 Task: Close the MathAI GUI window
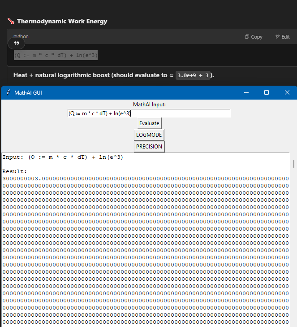click(x=287, y=92)
